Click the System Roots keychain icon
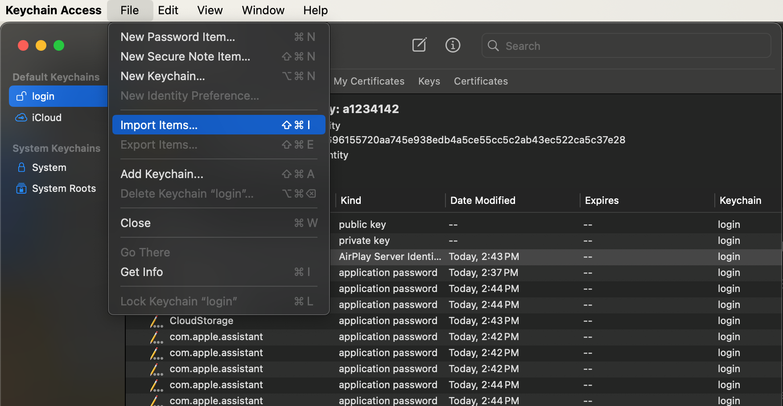Image resolution: width=783 pixels, height=406 pixels. click(21, 188)
